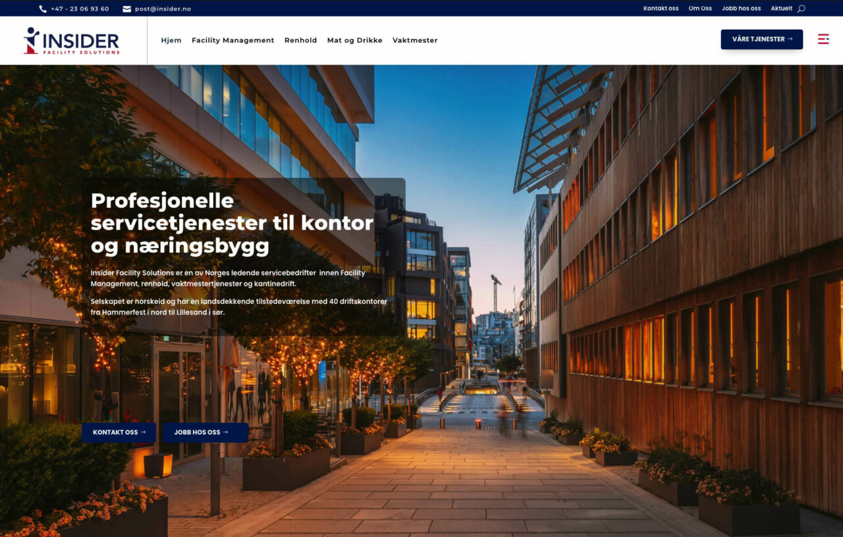Click the arrow inside the KONTAKT OSS button

[x=142, y=432]
